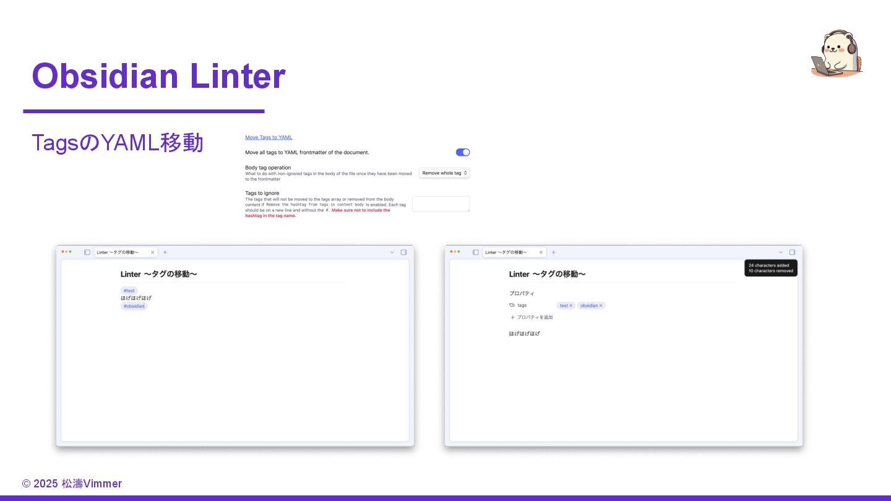Screen dimensions: 891x501
Task: Open a new tab in the left window
Action: coord(165,252)
